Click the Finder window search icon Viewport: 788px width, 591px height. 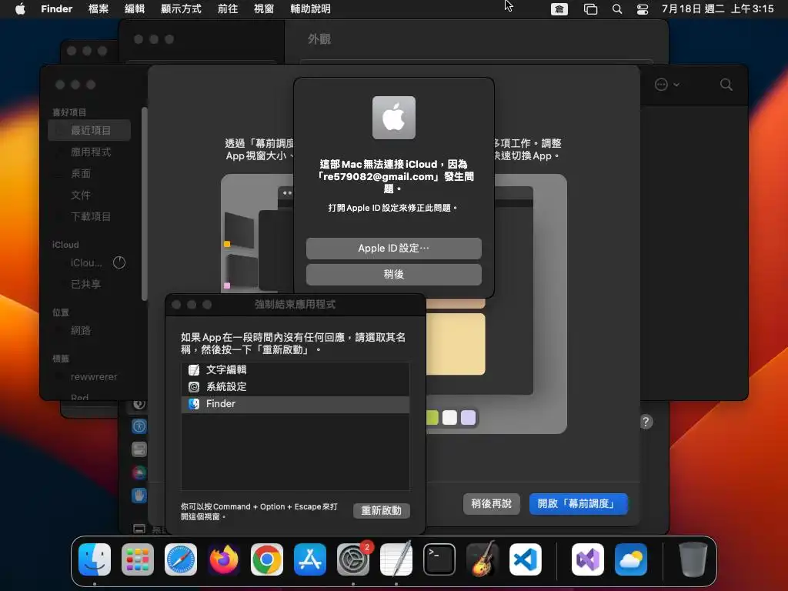point(726,85)
